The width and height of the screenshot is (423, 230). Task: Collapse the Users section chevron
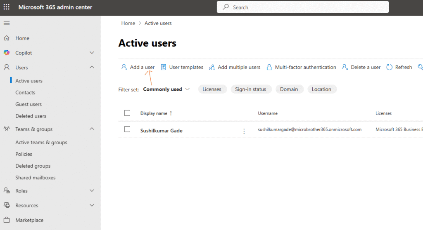pos(92,67)
